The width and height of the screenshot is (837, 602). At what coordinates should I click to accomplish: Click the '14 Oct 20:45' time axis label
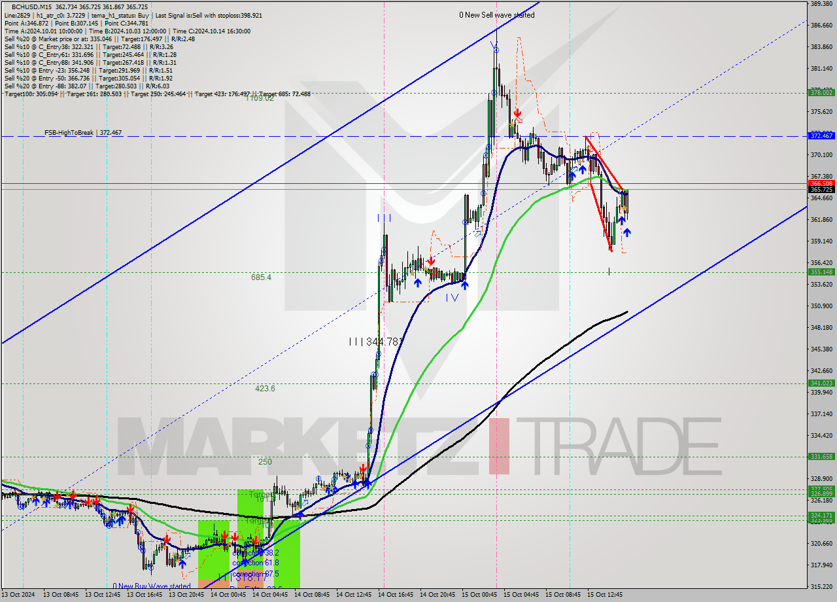[x=438, y=595]
